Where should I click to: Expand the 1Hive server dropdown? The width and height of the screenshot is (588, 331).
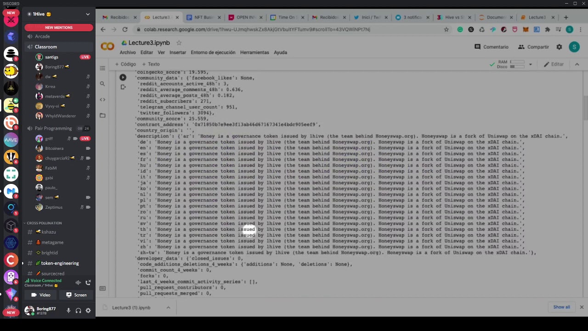coord(88,14)
